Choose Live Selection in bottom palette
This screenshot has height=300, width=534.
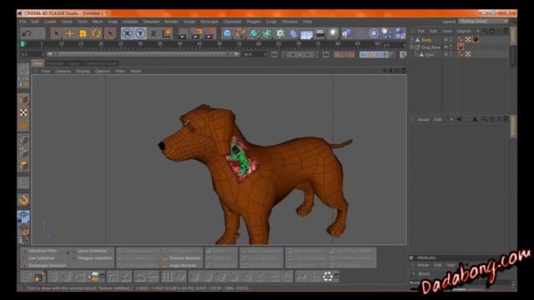pyautogui.click(x=42, y=258)
